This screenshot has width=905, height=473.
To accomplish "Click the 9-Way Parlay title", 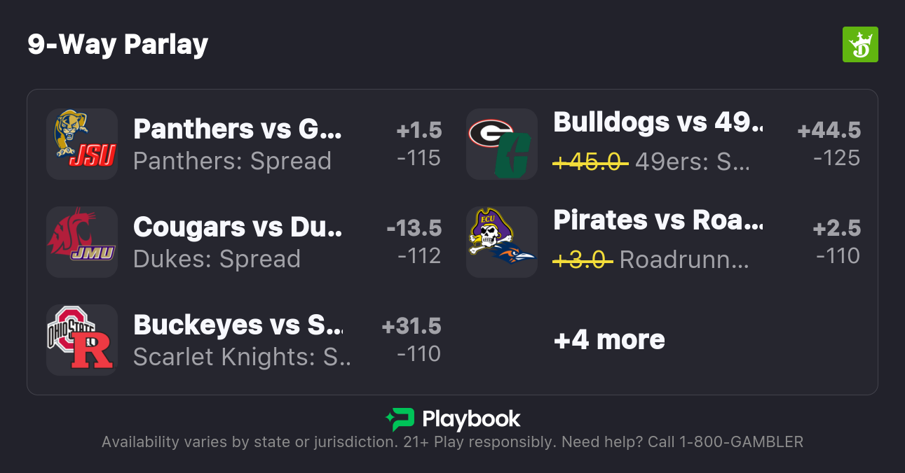I will tap(118, 45).
